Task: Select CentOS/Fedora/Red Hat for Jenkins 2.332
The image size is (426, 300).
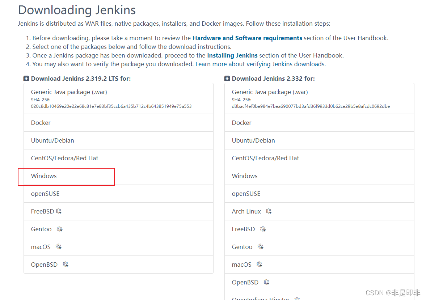Action: point(265,158)
